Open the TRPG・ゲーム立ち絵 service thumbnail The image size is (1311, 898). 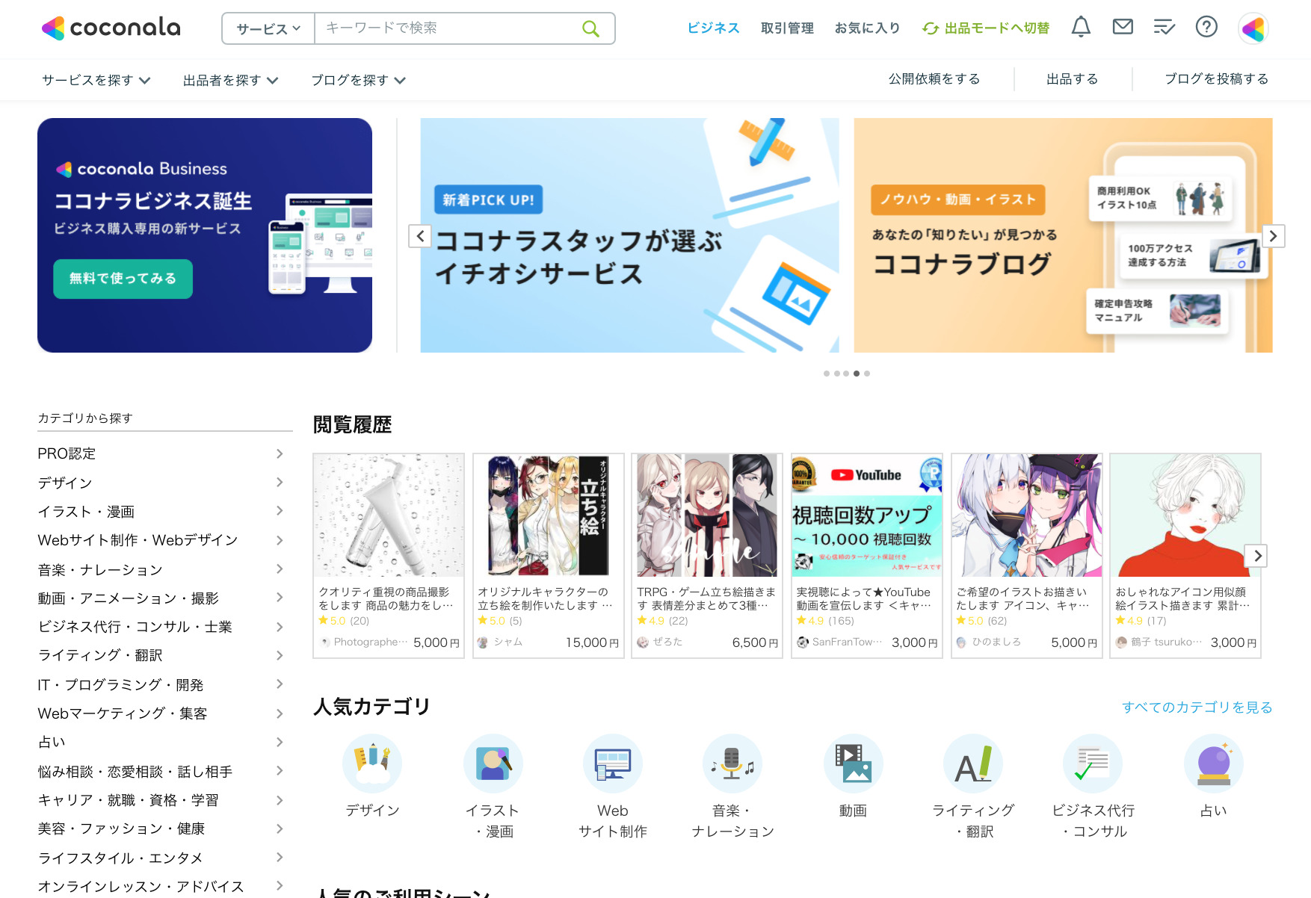pos(707,515)
